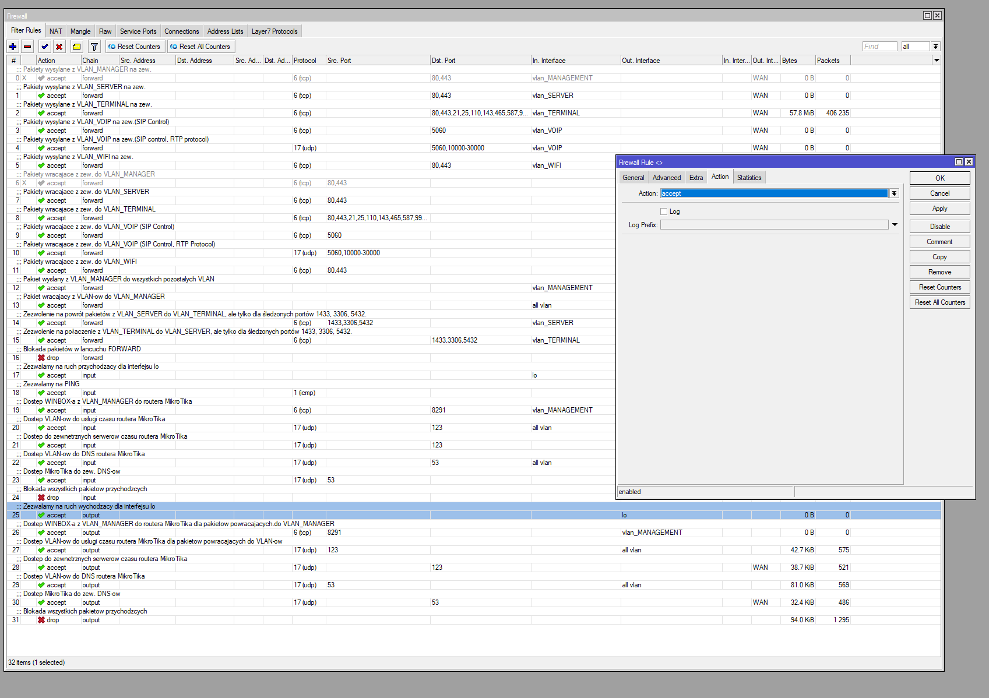Viewport: 989px width, 698px height.
Task: Click the red X Disable icon
Action: click(x=59, y=47)
